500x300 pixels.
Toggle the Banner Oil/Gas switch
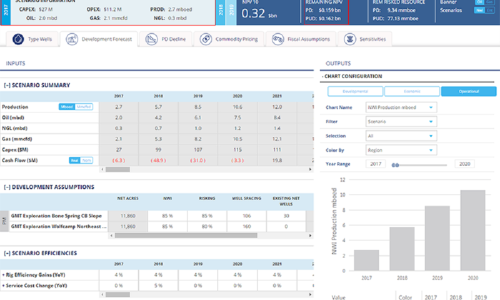coord(485,2)
